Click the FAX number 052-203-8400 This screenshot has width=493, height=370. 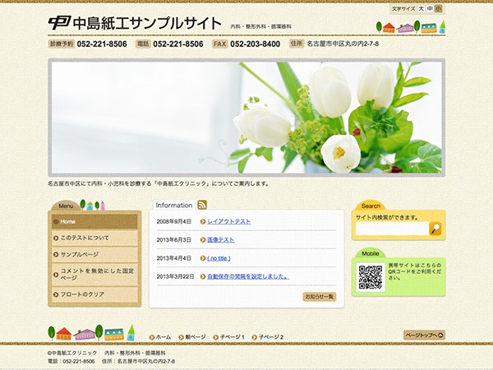click(255, 44)
